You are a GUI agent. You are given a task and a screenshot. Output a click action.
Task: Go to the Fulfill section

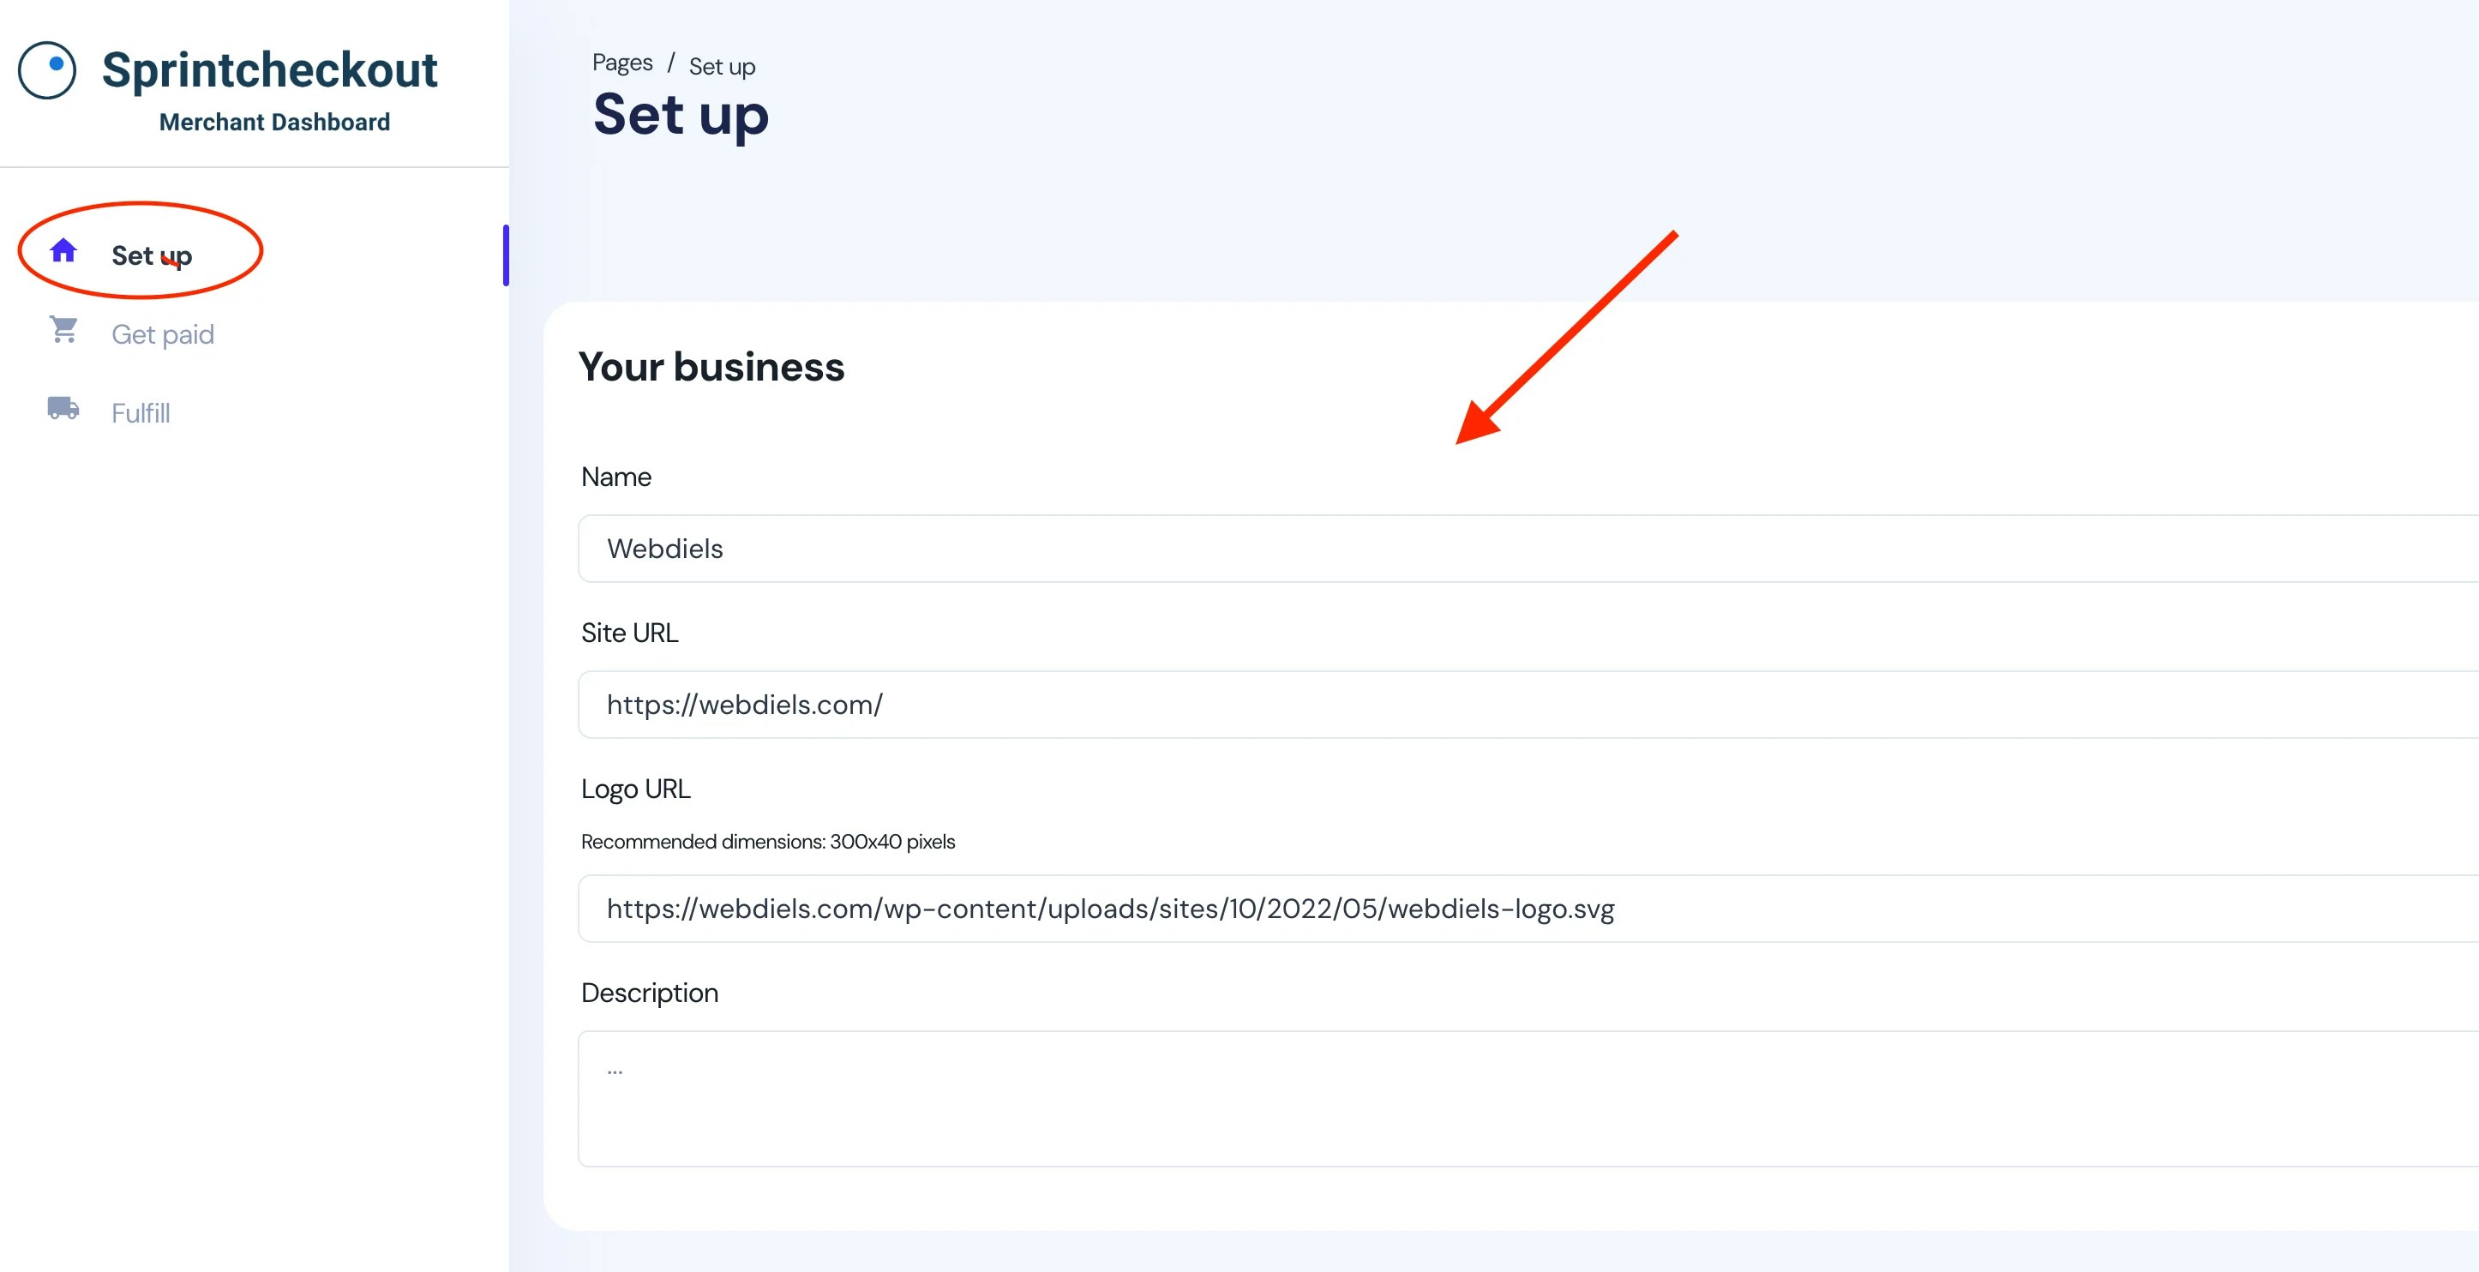(x=141, y=413)
